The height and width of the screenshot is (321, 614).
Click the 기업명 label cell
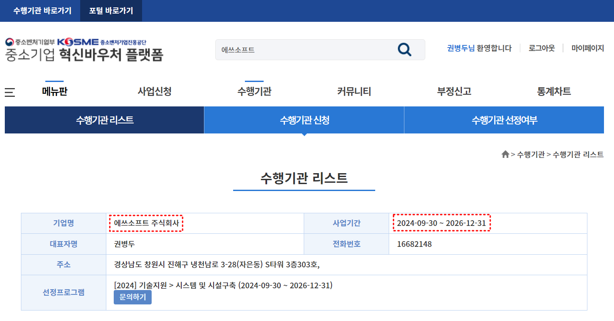coord(64,223)
